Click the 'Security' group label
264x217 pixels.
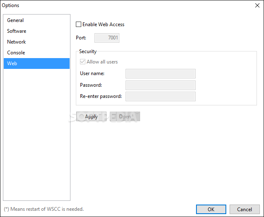(88, 51)
